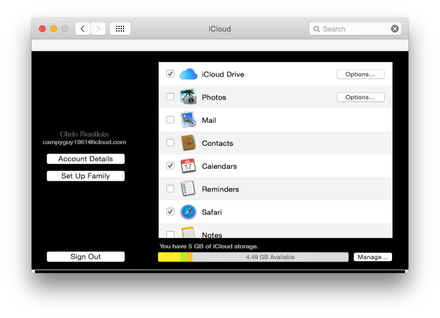Click the Contacts address book icon
440x318 pixels.
[188, 142]
